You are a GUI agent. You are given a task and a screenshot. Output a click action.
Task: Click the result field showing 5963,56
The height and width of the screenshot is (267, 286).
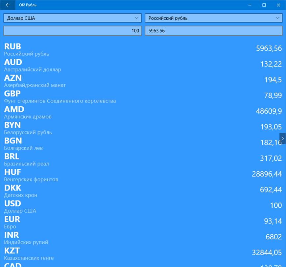(x=214, y=31)
